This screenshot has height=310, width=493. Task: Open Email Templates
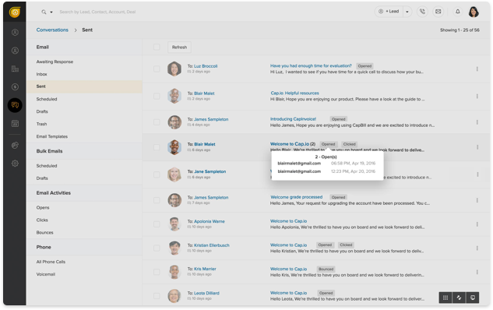tap(52, 136)
